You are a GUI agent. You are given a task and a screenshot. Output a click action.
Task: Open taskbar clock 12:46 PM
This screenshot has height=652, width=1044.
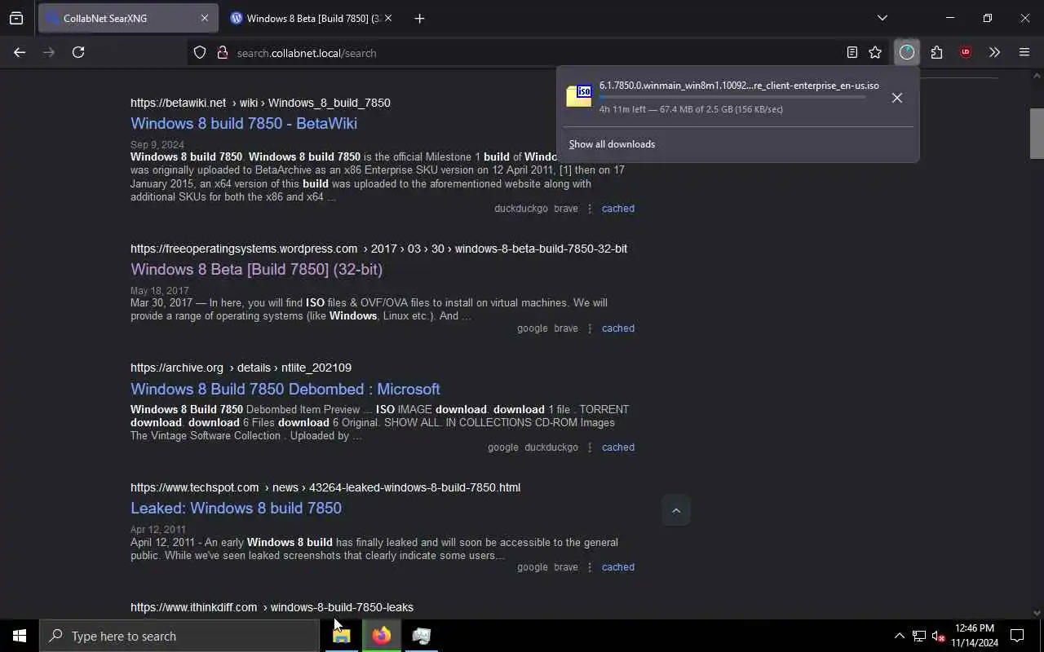[975, 636]
